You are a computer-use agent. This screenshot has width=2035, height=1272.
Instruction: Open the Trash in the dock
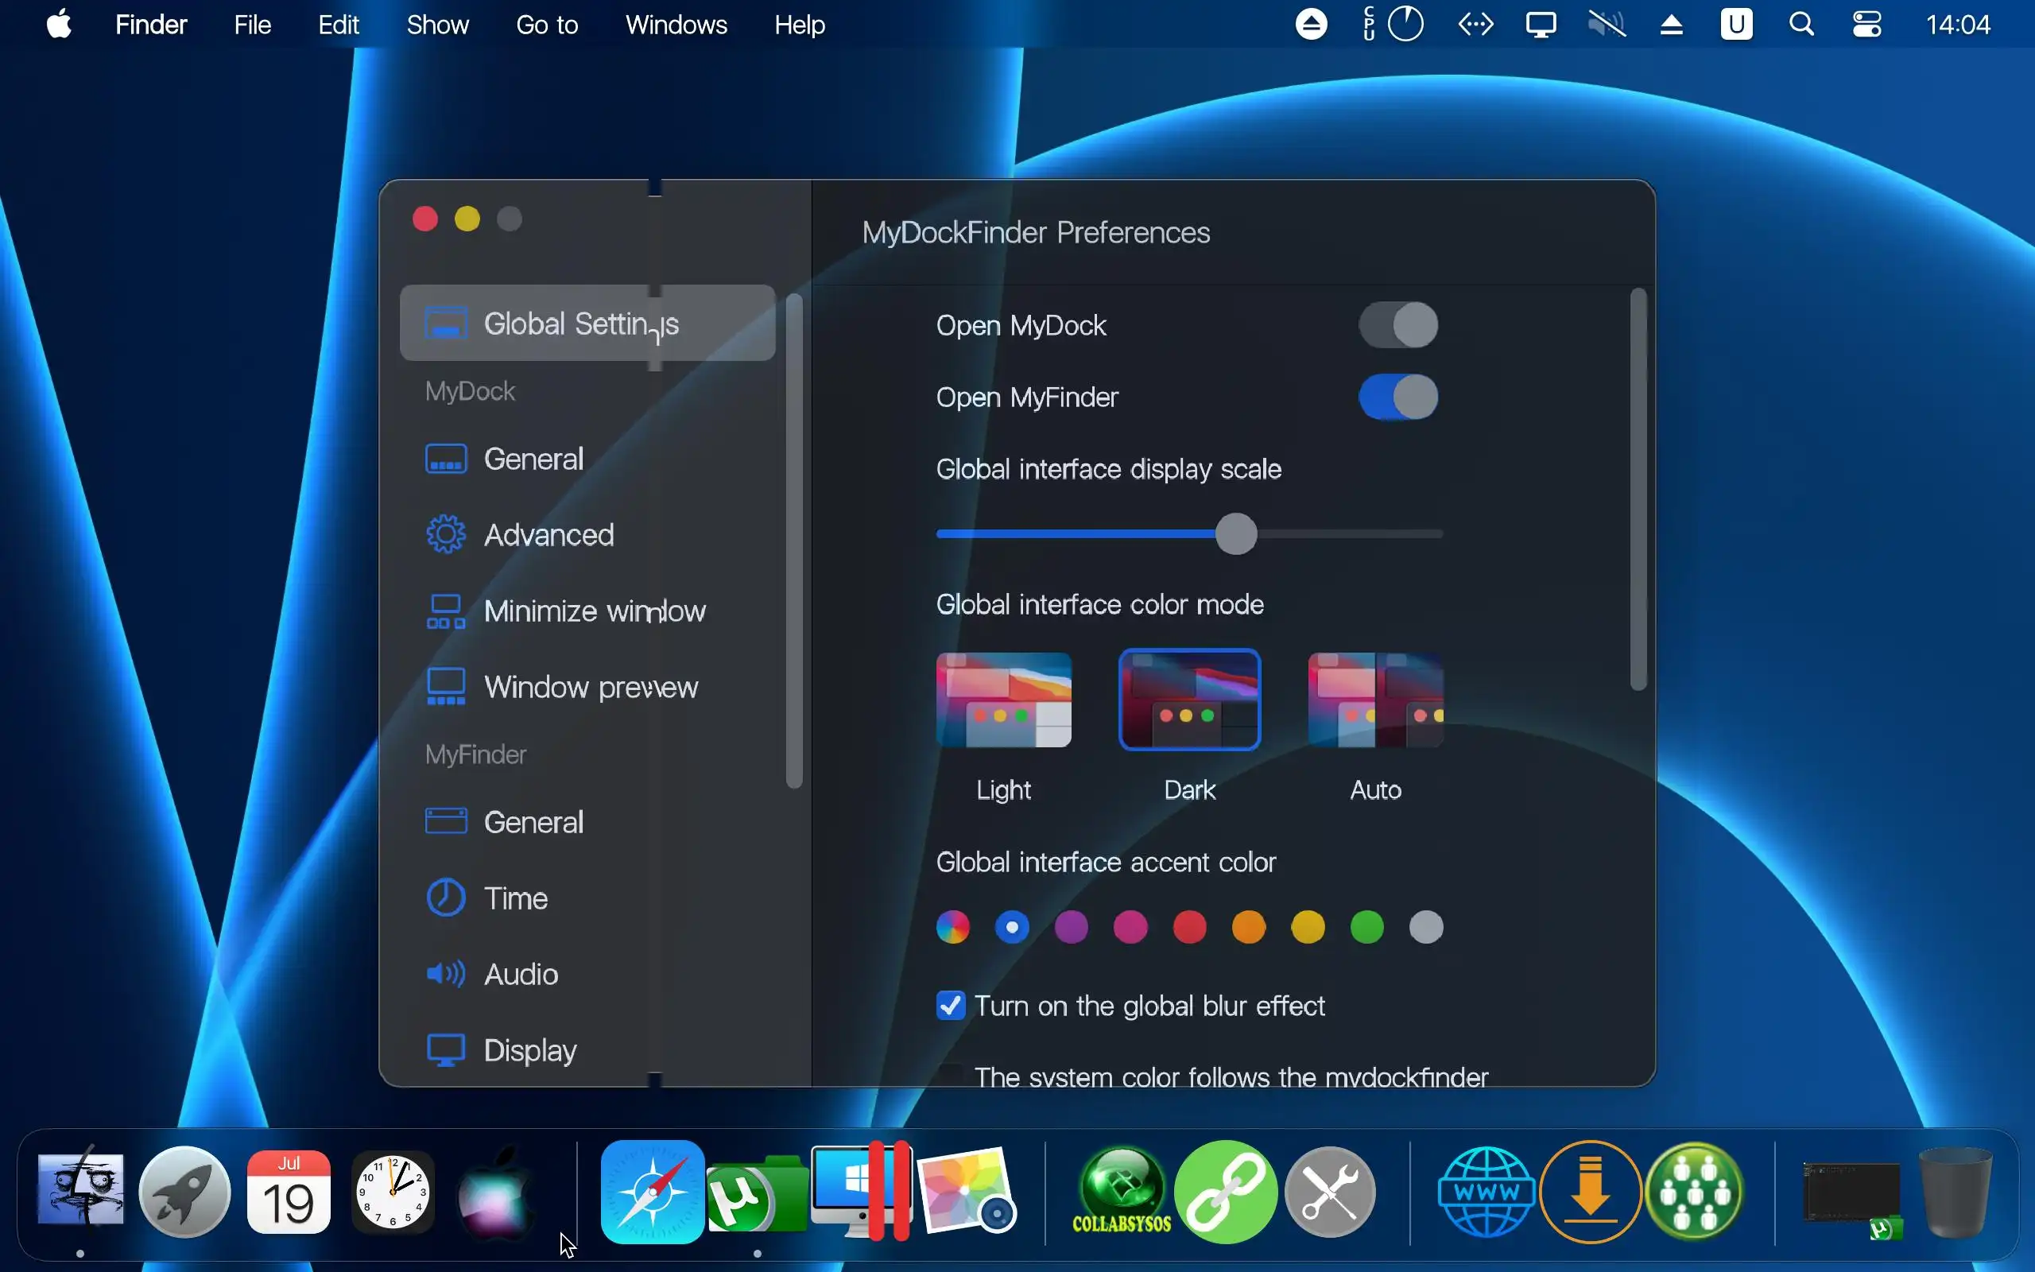coord(1954,1192)
